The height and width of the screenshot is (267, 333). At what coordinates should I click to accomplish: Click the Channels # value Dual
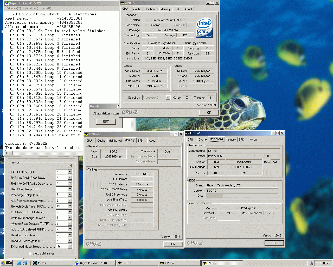click(x=168, y=151)
